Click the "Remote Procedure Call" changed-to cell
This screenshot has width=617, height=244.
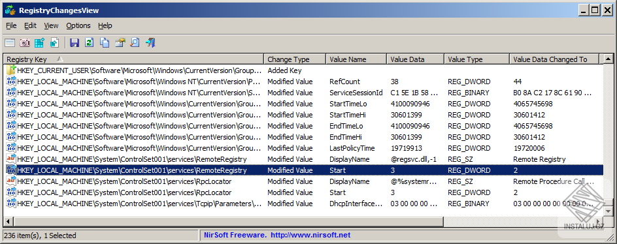[x=554, y=181]
